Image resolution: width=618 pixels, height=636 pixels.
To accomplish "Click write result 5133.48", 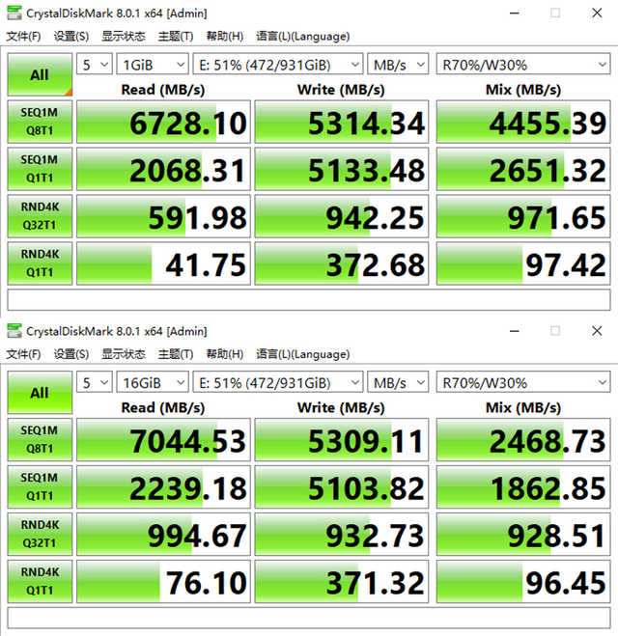I will click(342, 169).
